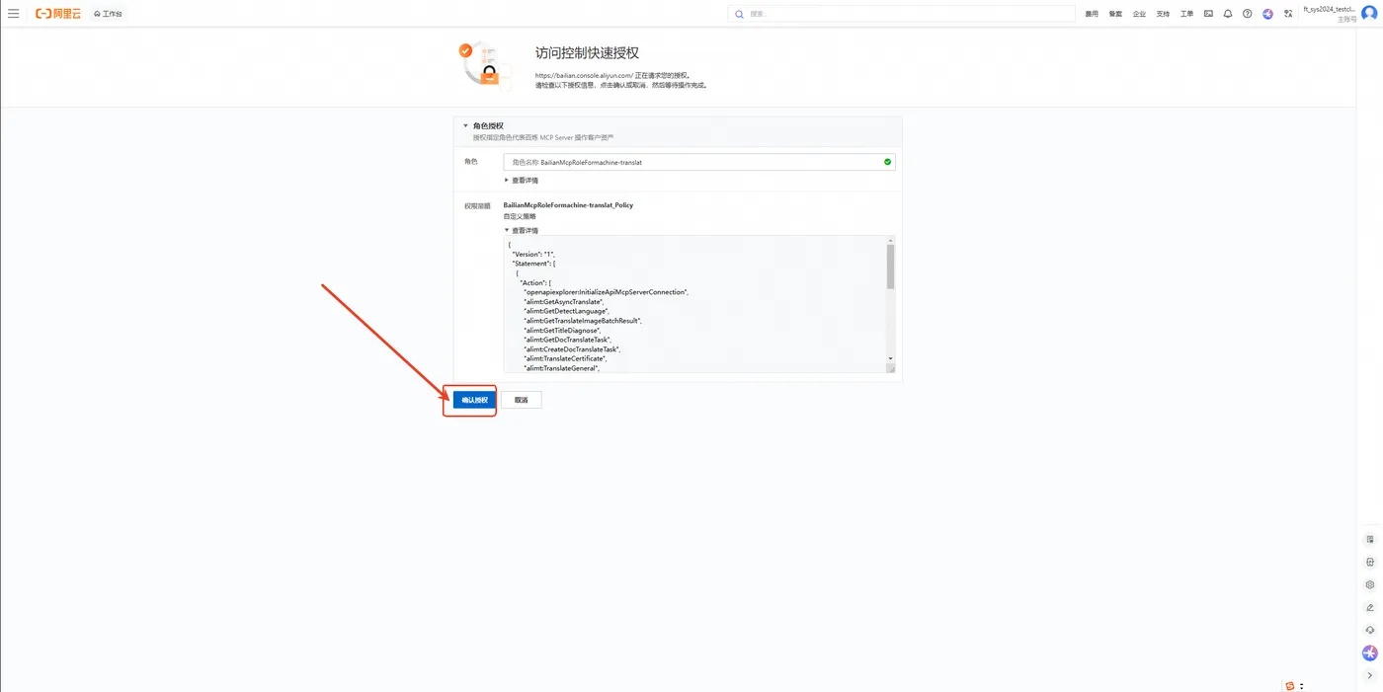Image resolution: width=1383 pixels, height=692 pixels.
Task: Focus the top search box
Action: tap(901, 14)
